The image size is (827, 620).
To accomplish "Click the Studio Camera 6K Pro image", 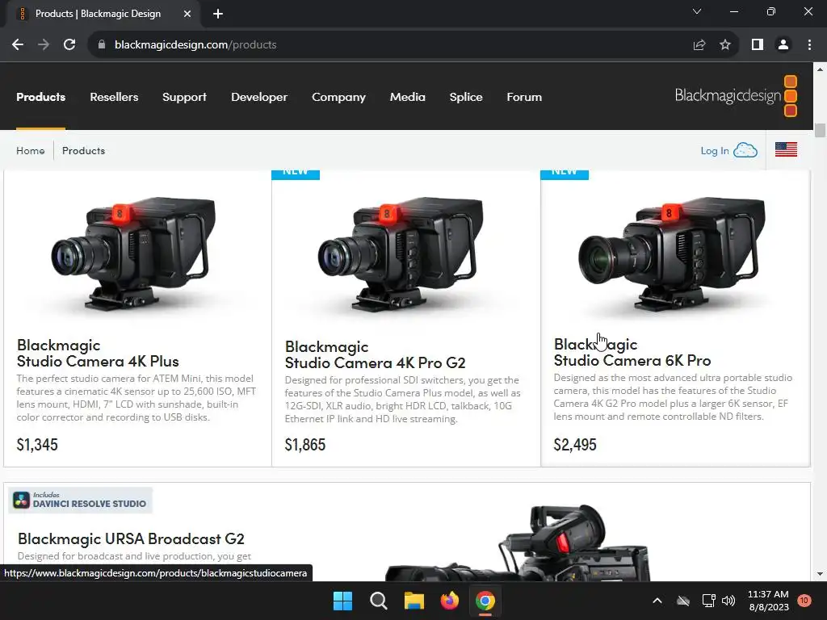I will (672, 254).
